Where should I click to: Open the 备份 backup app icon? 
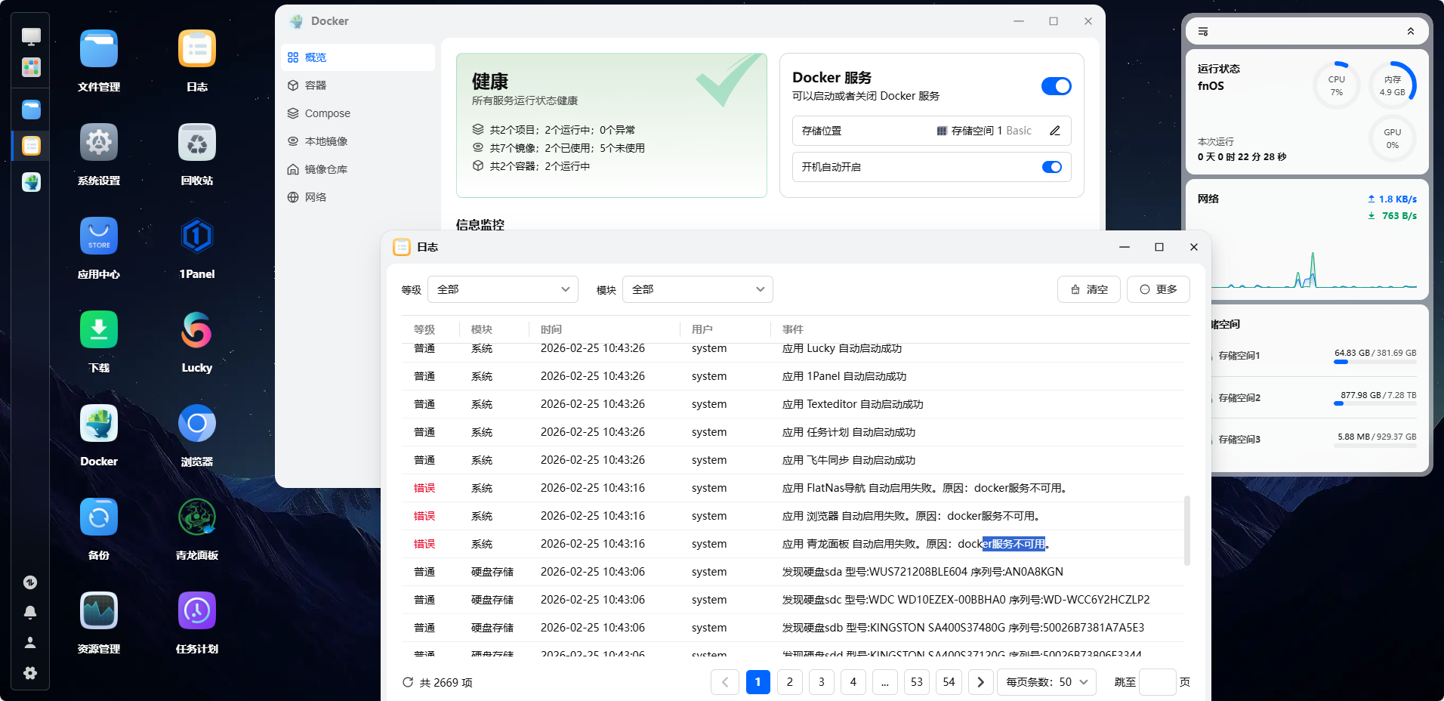99,518
